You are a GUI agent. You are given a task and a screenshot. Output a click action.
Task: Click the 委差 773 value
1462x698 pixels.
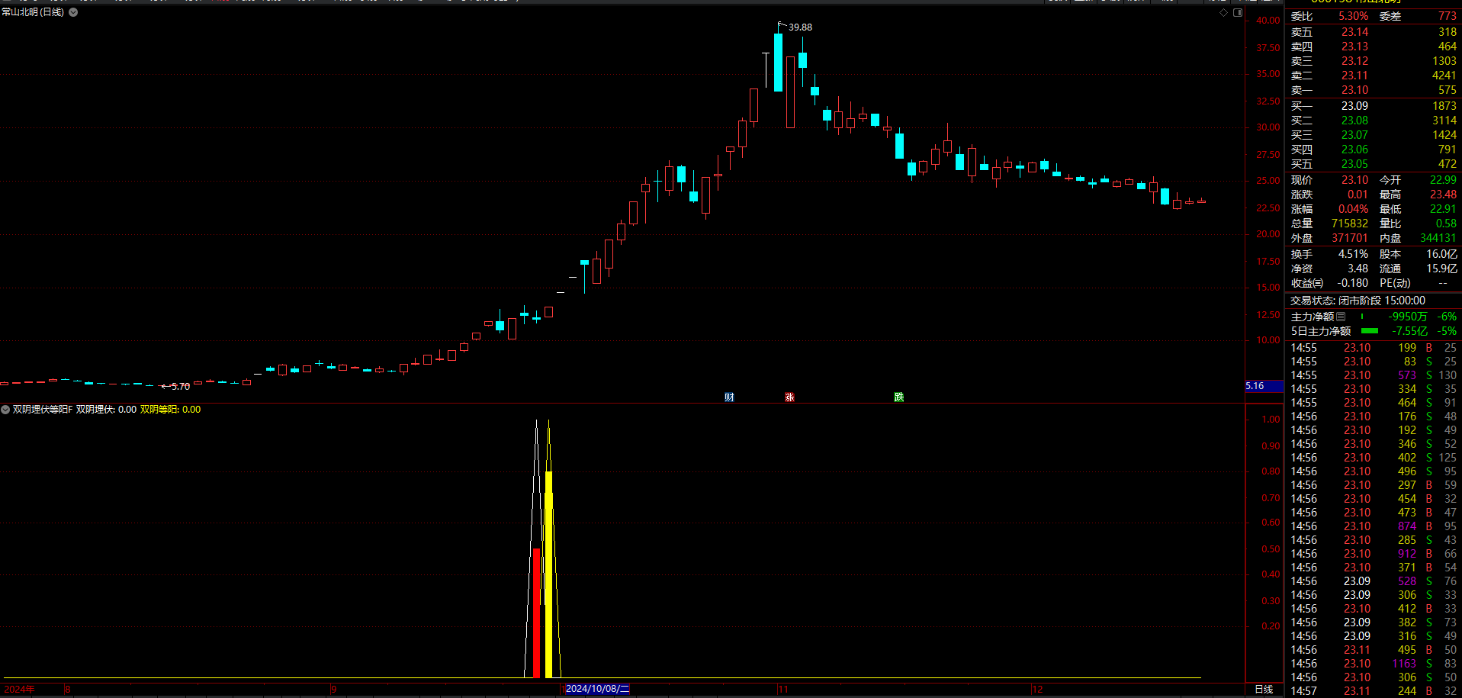pyautogui.click(x=1448, y=16)
